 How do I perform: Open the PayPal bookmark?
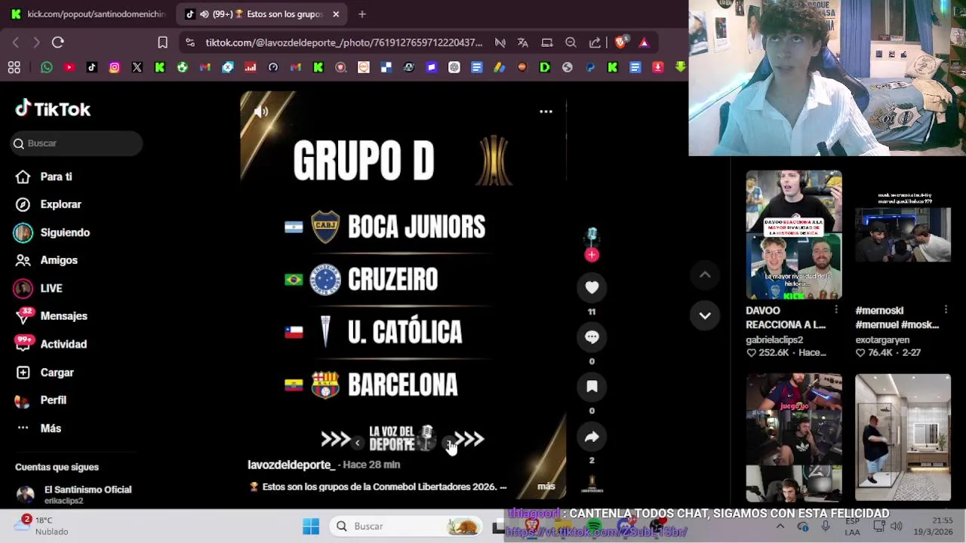click(590, 68)
